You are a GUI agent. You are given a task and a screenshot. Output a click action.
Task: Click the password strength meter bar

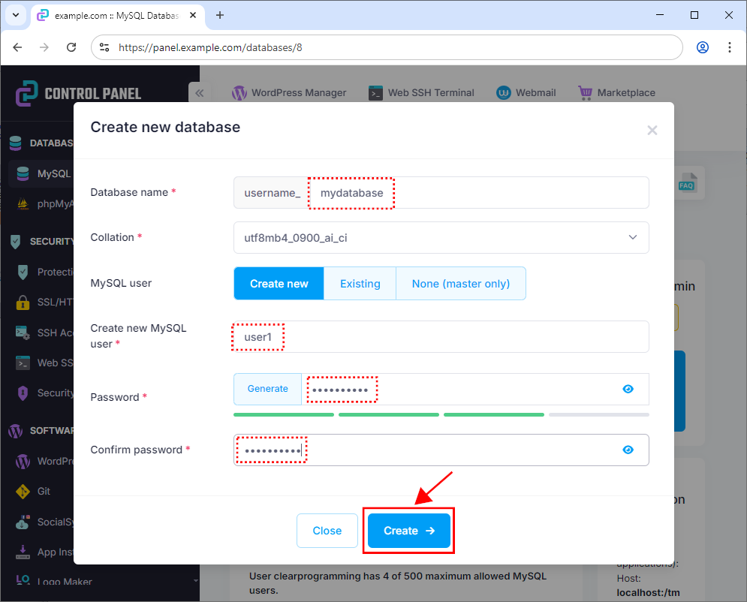(x=441, y=415)
